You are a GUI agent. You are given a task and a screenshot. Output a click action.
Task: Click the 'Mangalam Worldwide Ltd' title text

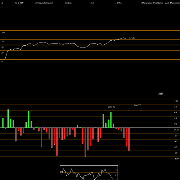point(155,3)
